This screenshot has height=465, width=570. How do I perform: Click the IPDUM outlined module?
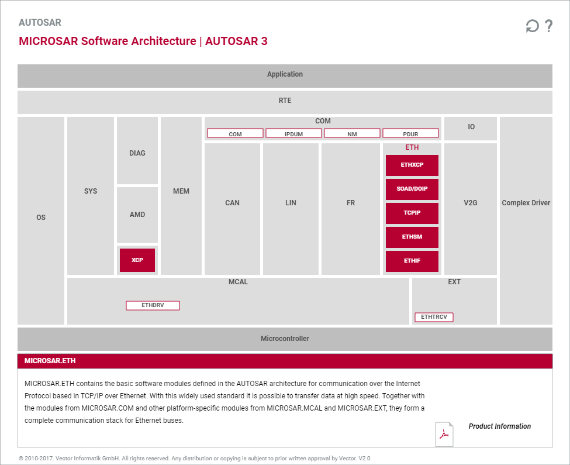click(x=293, y=133)
